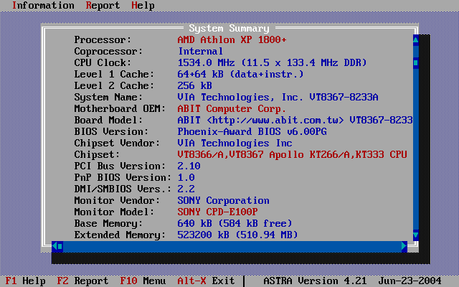Open the Information menu
This screenshot has width=459, height=287.
(43, 6)
